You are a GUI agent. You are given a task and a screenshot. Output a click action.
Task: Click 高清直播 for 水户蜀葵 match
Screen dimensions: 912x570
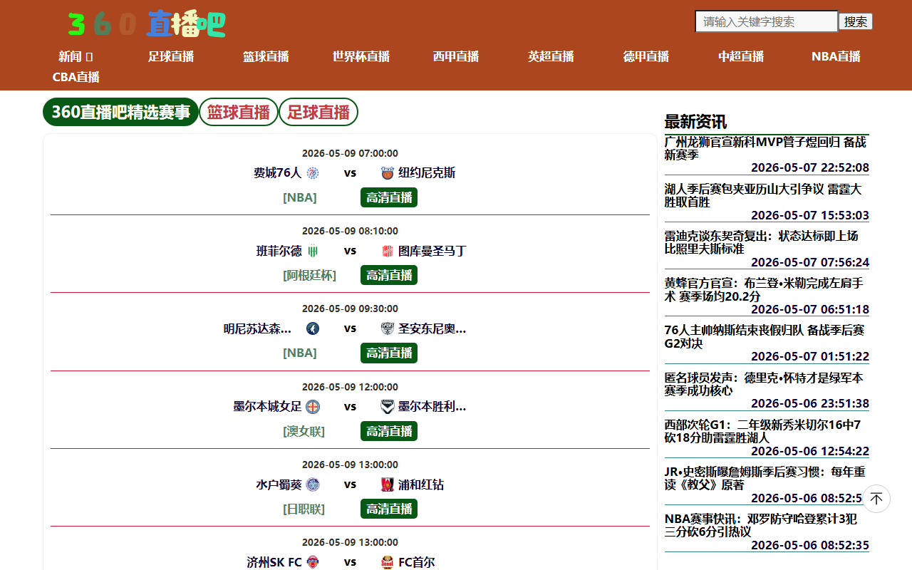pyautogui.click(x=389, y=509)
